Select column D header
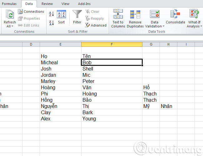Screen dimensions: 203x156 click(31, 44)
